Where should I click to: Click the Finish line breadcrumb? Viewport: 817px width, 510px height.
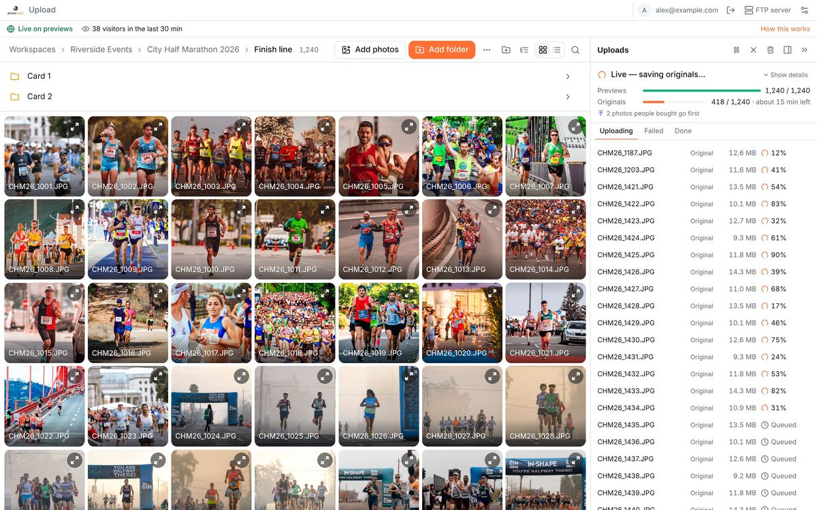click(273, 50)
